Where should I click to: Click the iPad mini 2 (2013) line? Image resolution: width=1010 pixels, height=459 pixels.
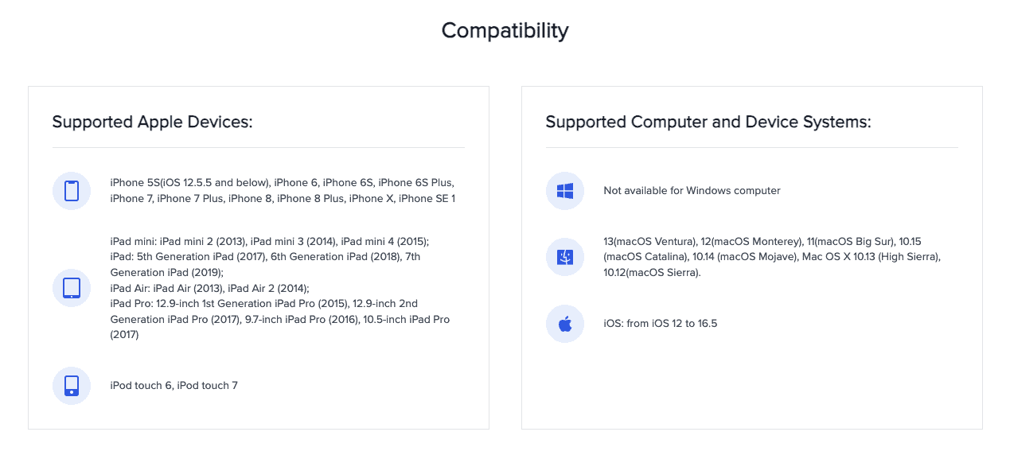click(x=204, y=241)
